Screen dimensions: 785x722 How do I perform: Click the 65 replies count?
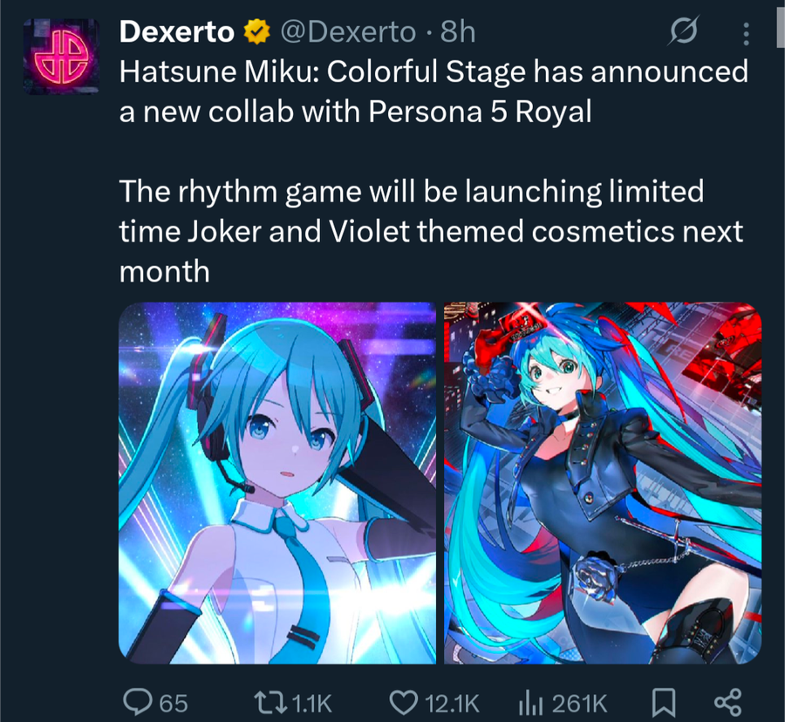(x=174, y=703)
